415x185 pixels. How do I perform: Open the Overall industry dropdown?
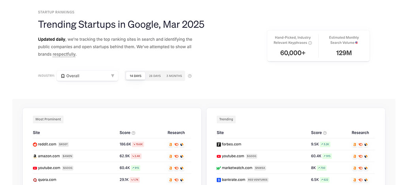(x=87, y=76)
